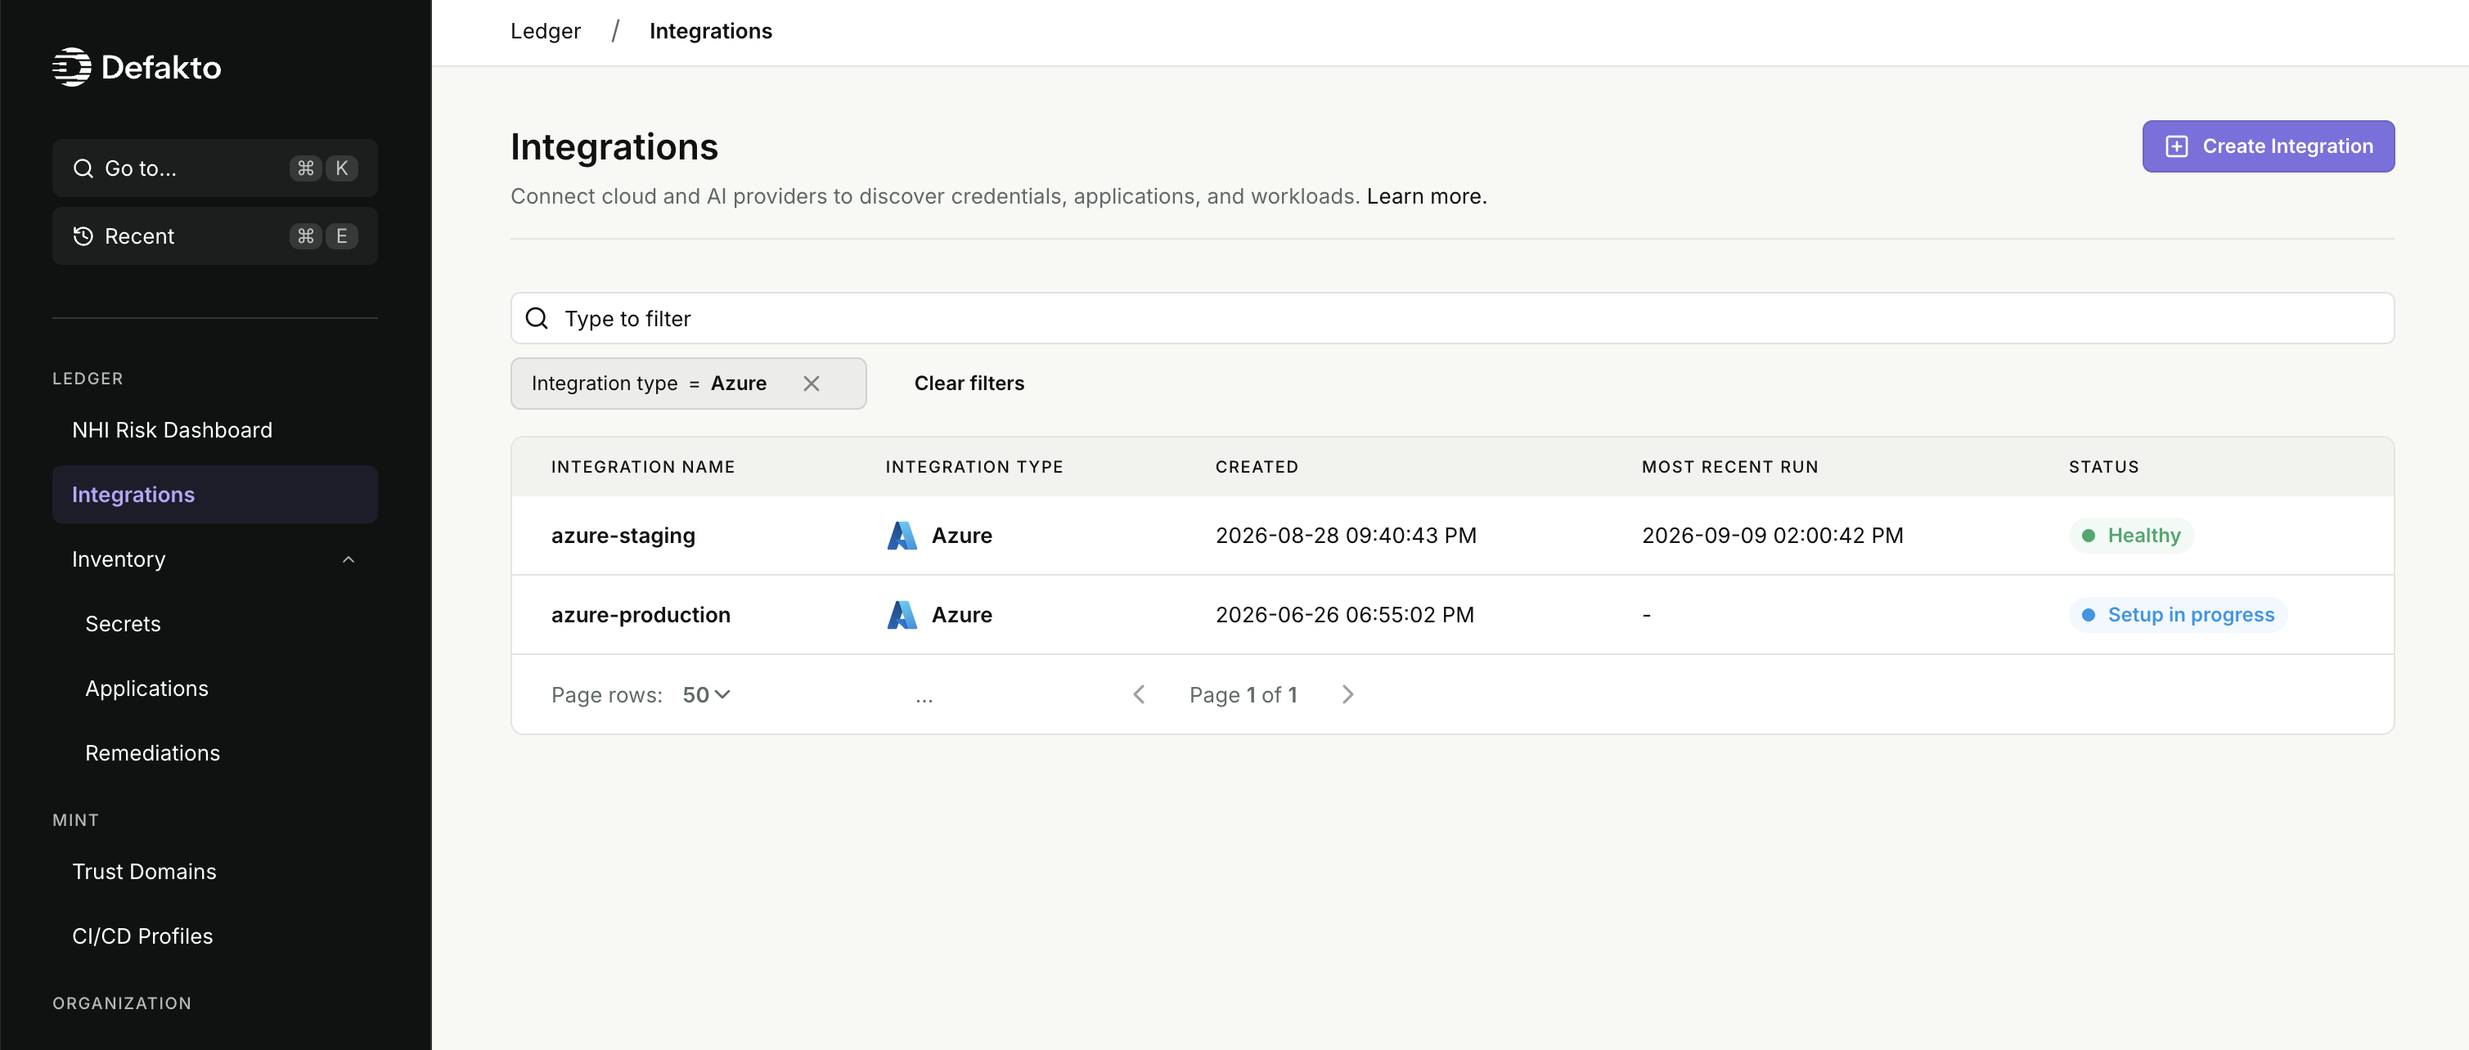Click the 2026-08-28 09:40:43 PM created date
2469x1050 pixels.
pyautogui.click(x=1346, y=536)
